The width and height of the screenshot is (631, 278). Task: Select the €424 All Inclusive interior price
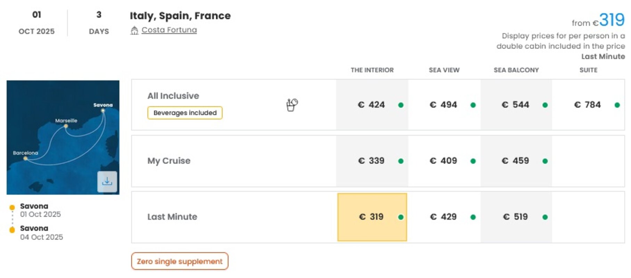pos(372,105)
